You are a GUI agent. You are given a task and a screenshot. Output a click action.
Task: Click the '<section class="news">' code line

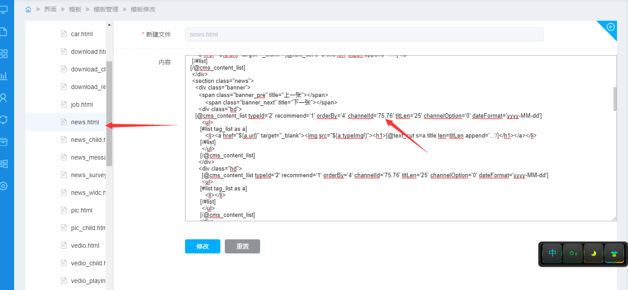223,81
